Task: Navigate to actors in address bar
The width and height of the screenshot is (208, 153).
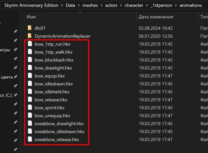Action: 111,5
